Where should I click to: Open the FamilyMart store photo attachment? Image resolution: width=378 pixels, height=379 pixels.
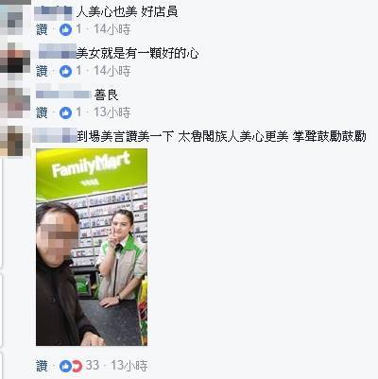click(x=92, y=248)
